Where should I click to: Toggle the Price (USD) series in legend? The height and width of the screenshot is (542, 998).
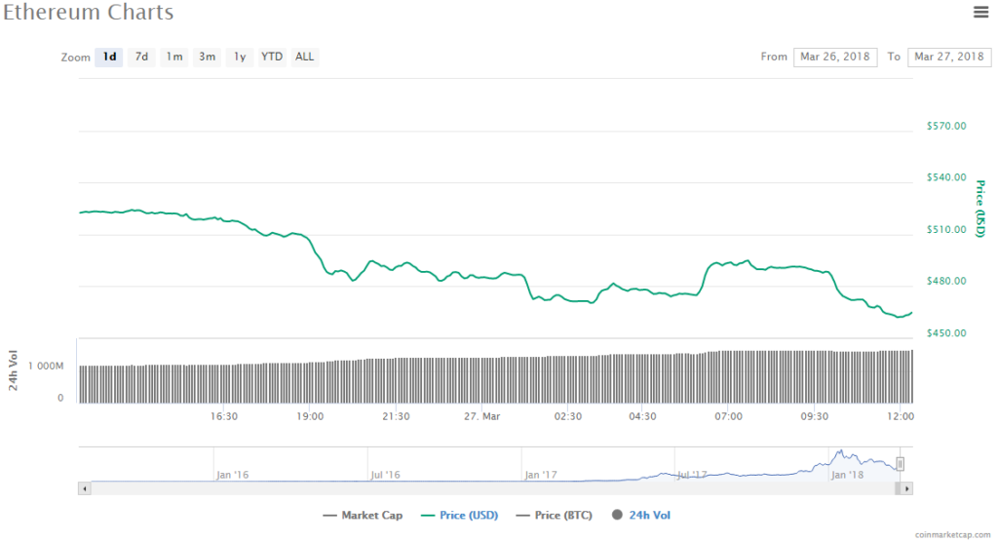point(460,515)
